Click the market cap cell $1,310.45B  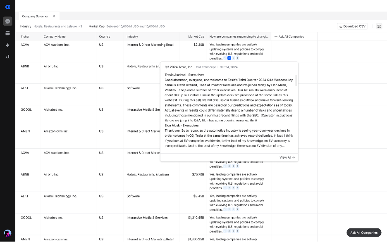[x=196, y=218]
